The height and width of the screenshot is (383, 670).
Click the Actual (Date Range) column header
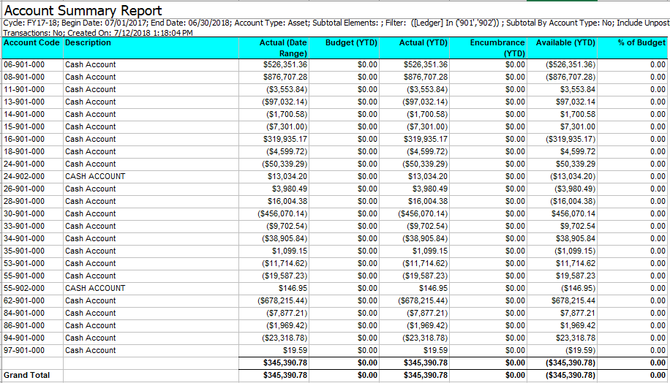pos(283,48)
